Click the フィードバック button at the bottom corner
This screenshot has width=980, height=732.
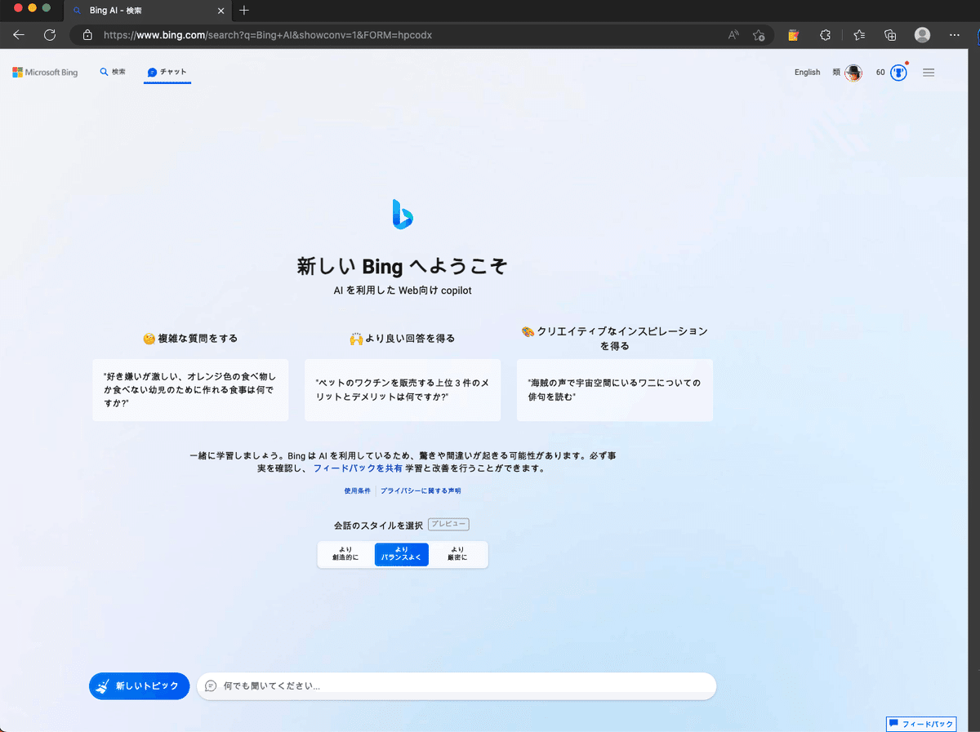(921, 724)
